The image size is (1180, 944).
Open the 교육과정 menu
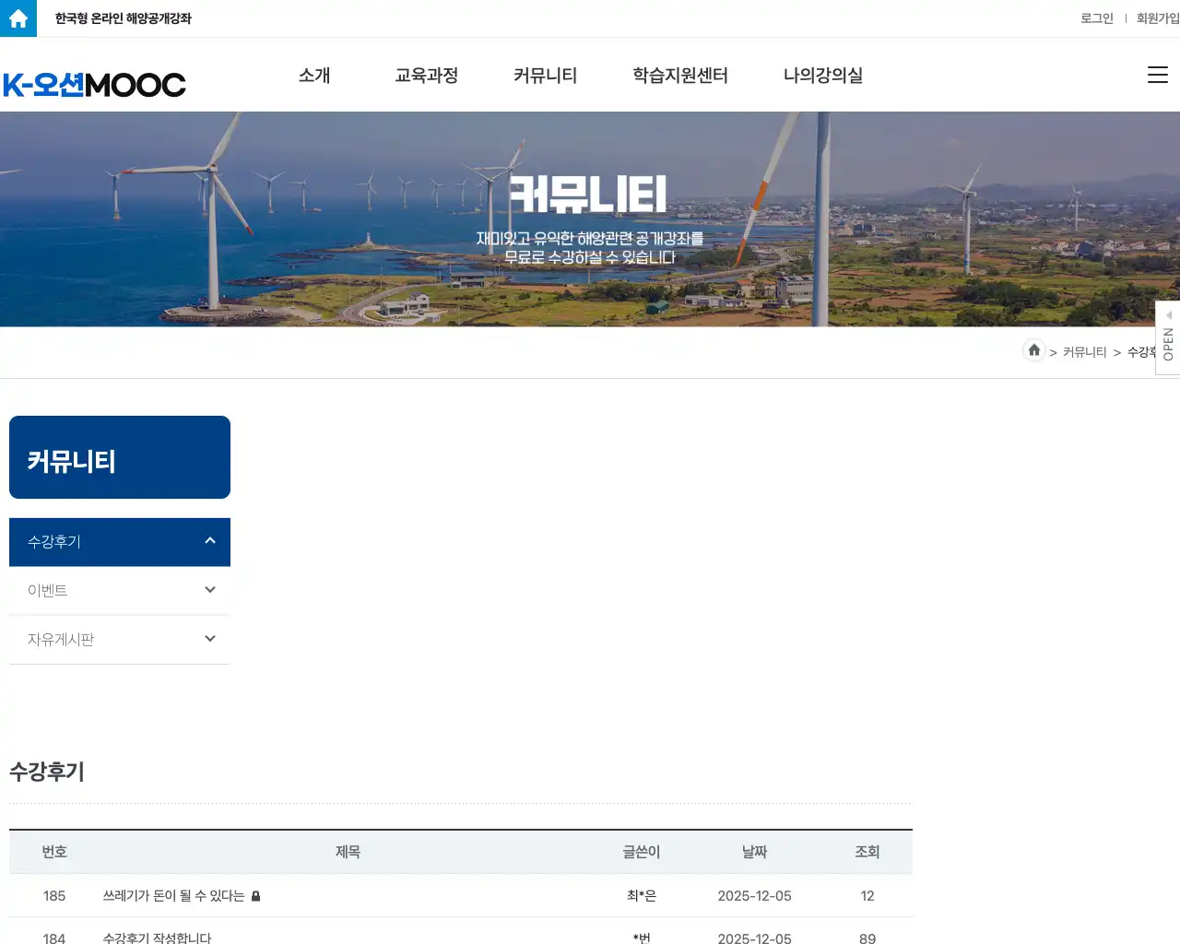[x=426, y=76]
